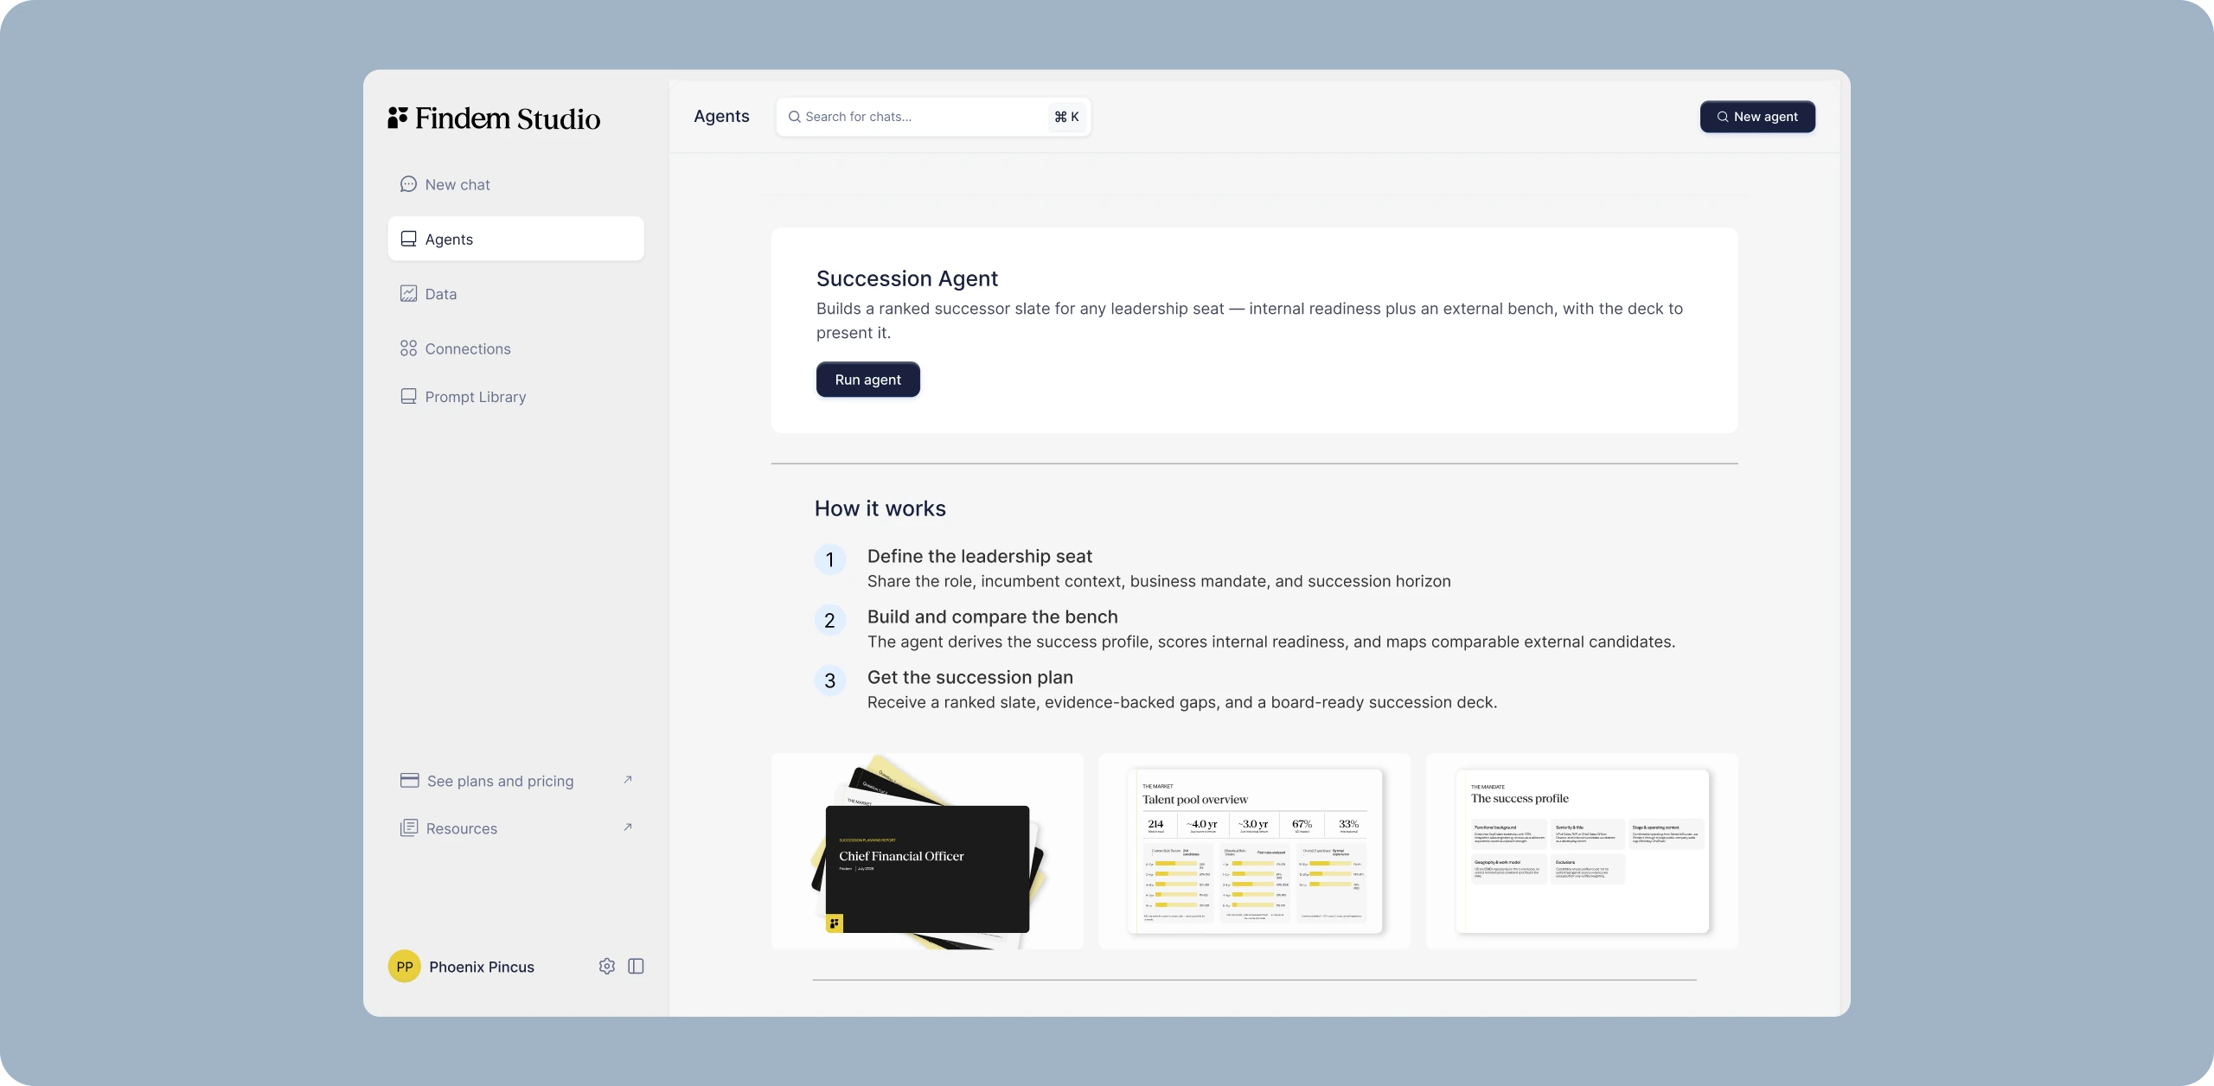This screenshot has height=1086, width=2214.
Task: Click the How it works heading
Action: (x=880, y=508)
